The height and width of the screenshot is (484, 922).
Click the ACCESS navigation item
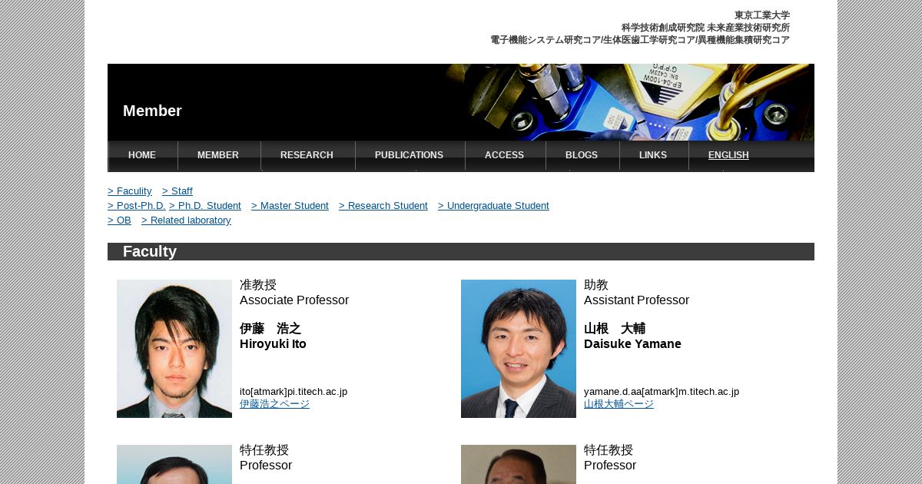pos(504,155)
